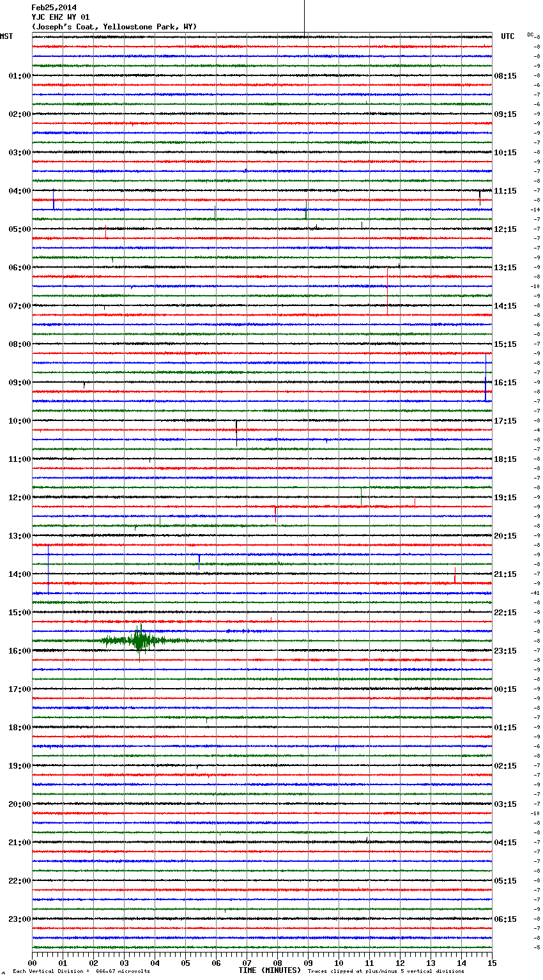
Task: Select minute tick 00 on the time axis
Action: coord(33,963)
